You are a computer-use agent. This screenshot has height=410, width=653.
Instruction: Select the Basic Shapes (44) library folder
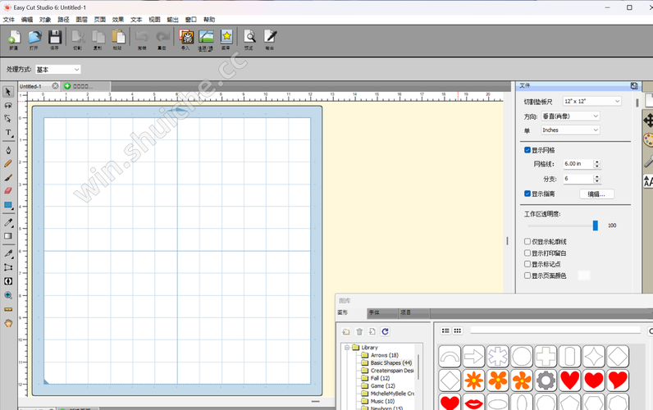(390, 362)
